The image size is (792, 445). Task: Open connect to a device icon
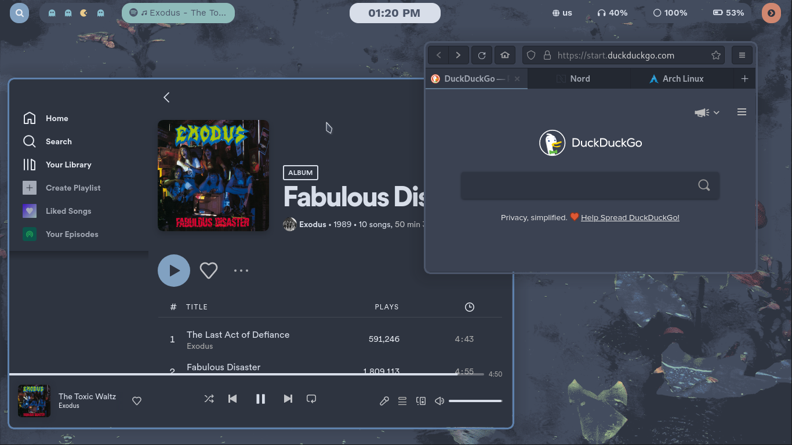coord(421,401)
